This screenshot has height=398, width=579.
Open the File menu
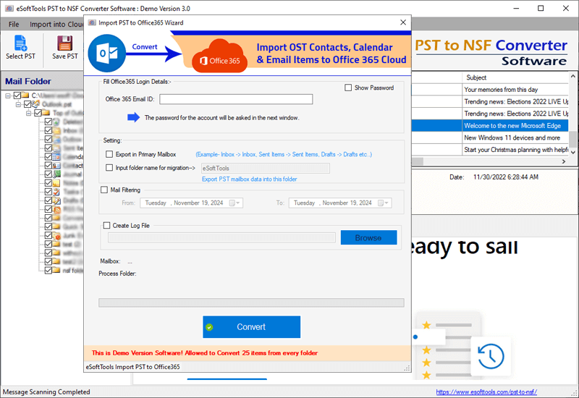point(14,24)
